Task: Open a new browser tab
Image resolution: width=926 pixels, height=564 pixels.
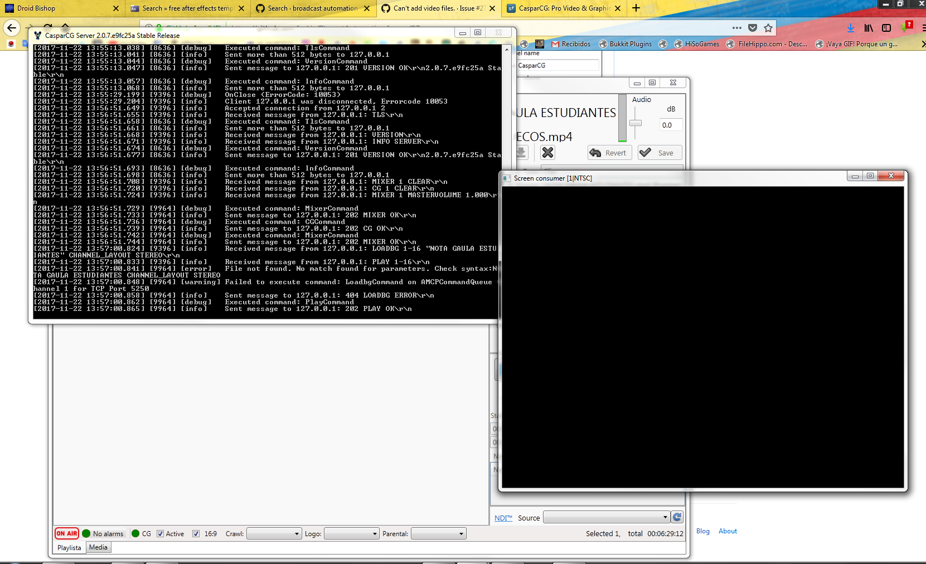Action: pyautogui.click(x=636, y=8)
